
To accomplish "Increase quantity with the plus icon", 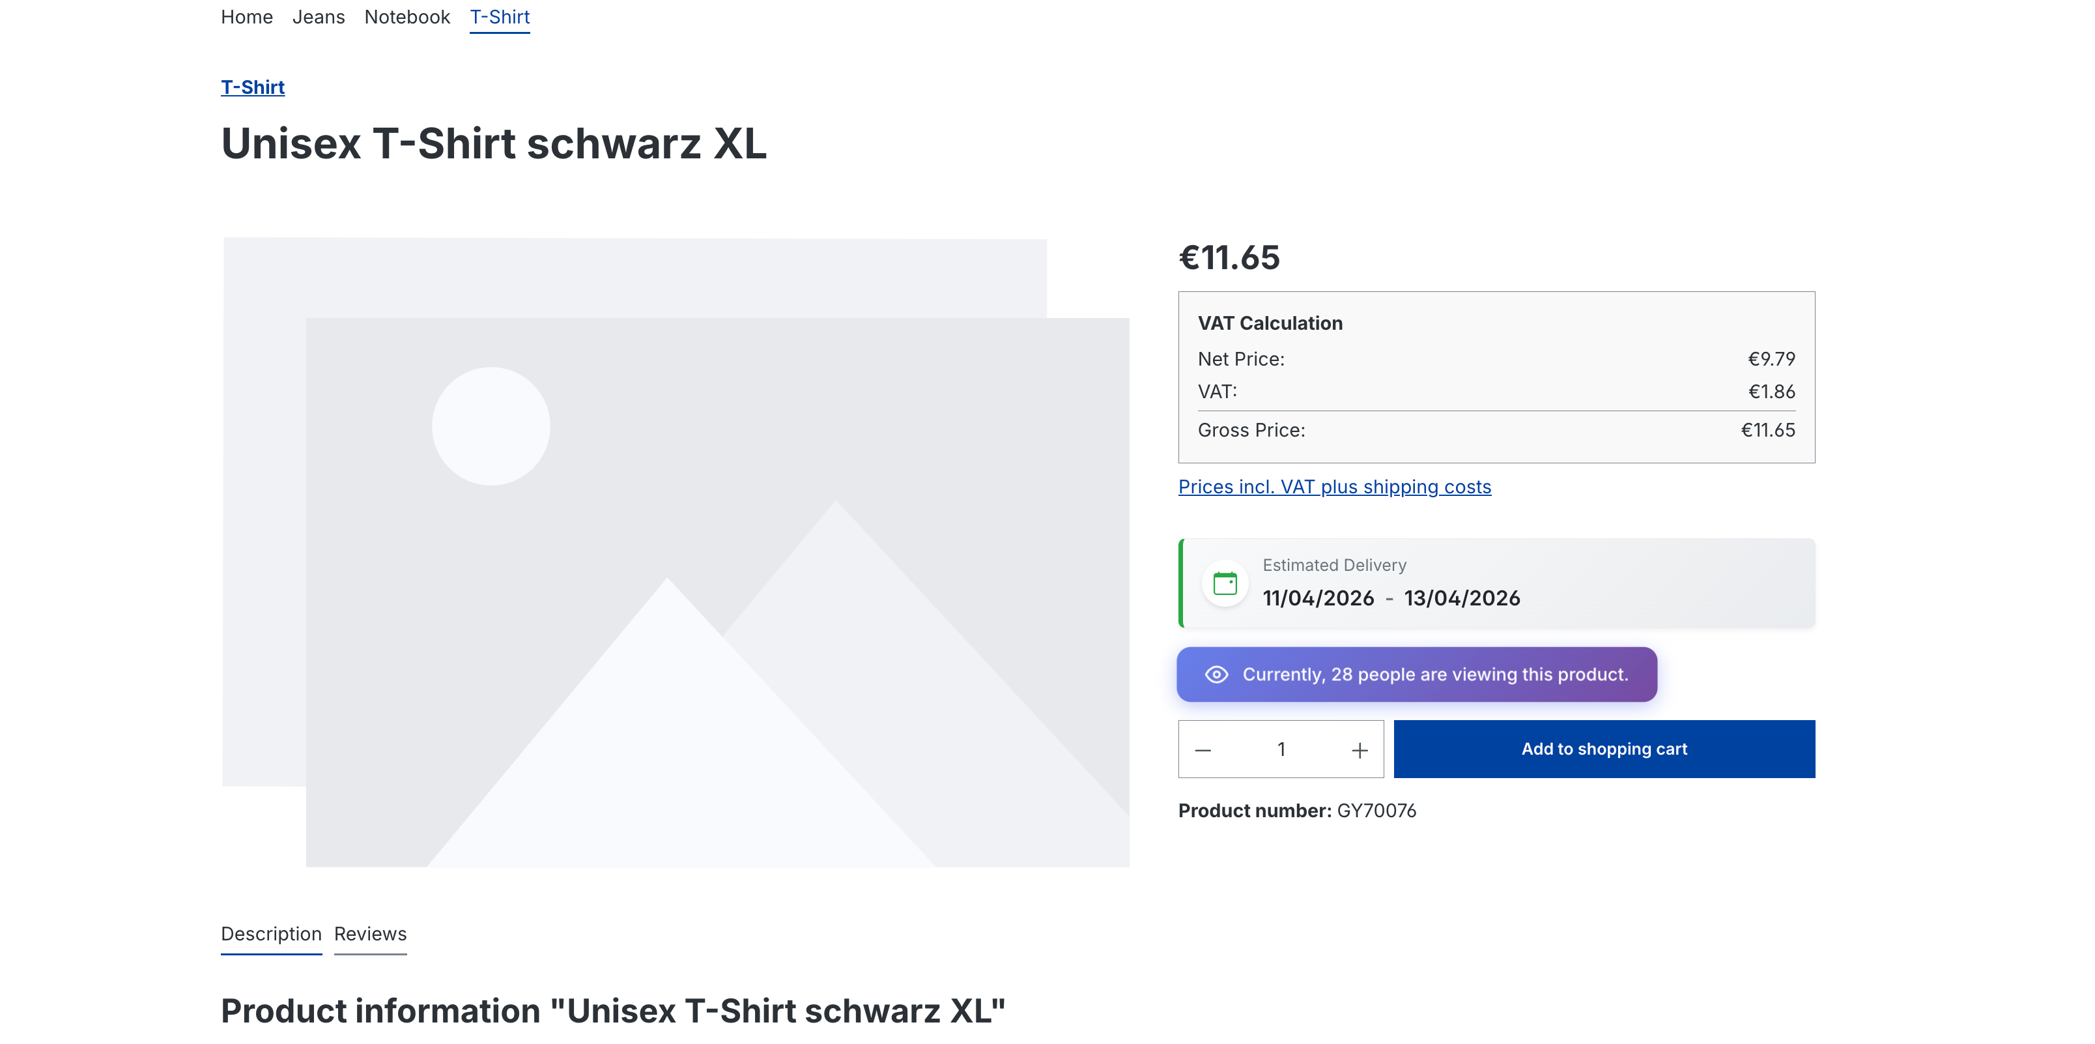I will (x=1359, y=749).
